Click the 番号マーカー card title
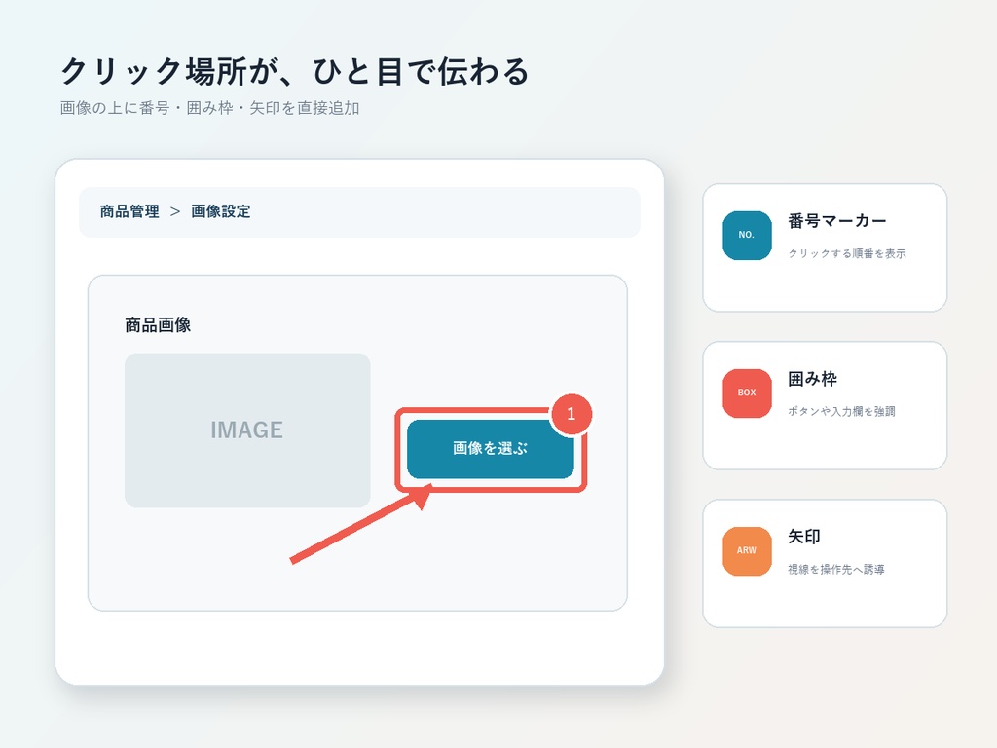Viewport: 997px width, 748px height. coord(836,221)
